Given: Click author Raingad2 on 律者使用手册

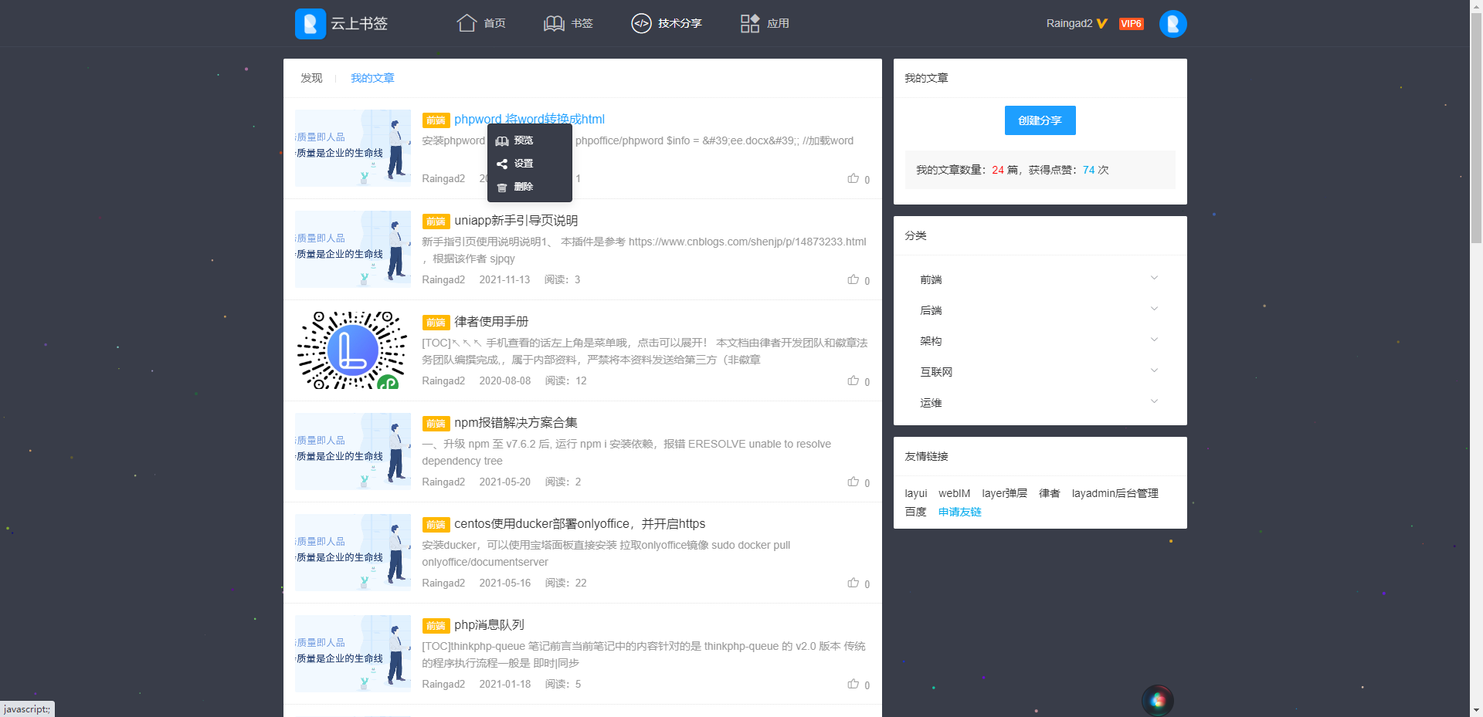Looking at the screenshot, I should [x=443, y=380].
